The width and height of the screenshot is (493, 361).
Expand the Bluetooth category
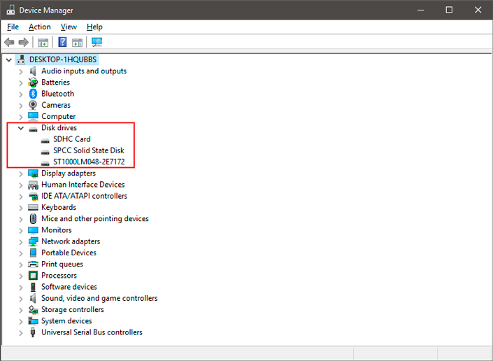[21, 94]
